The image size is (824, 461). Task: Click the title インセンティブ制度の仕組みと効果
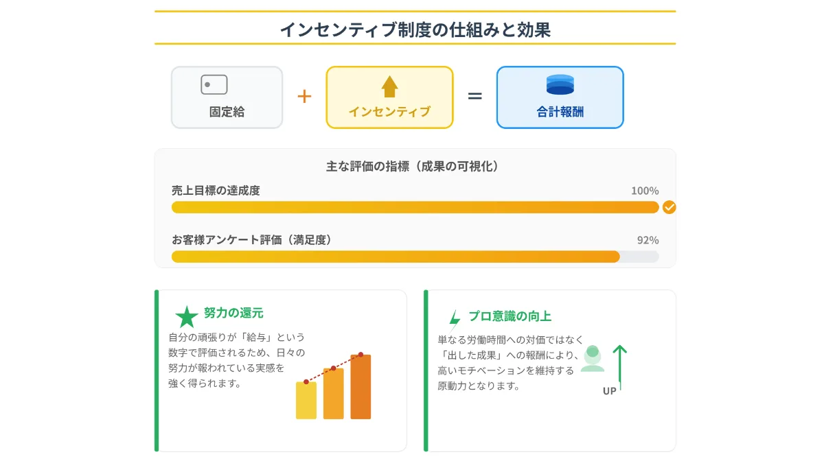[x=415, y=29]
